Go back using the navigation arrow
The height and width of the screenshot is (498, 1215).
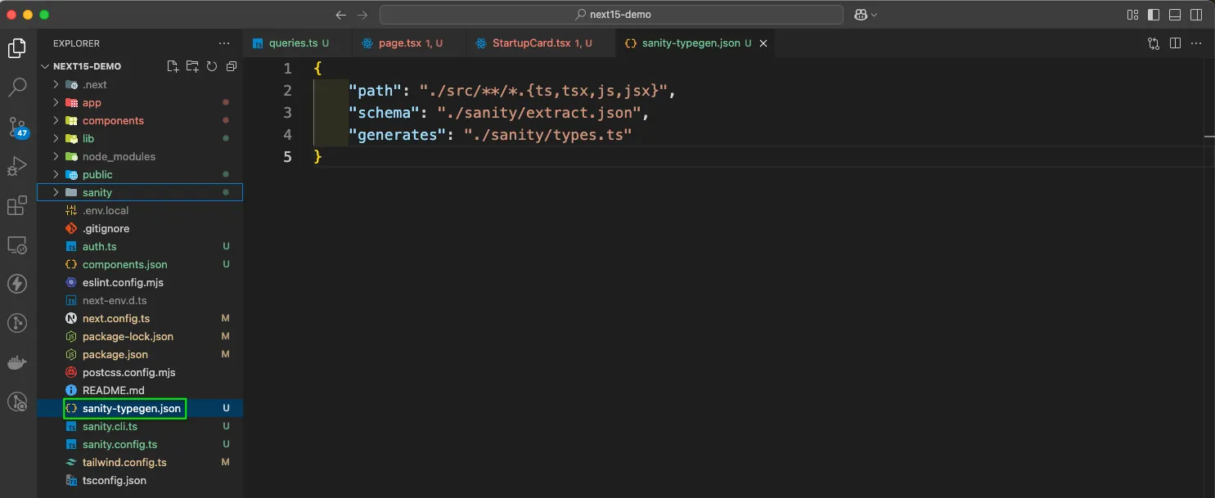click(x=341, y=15)
